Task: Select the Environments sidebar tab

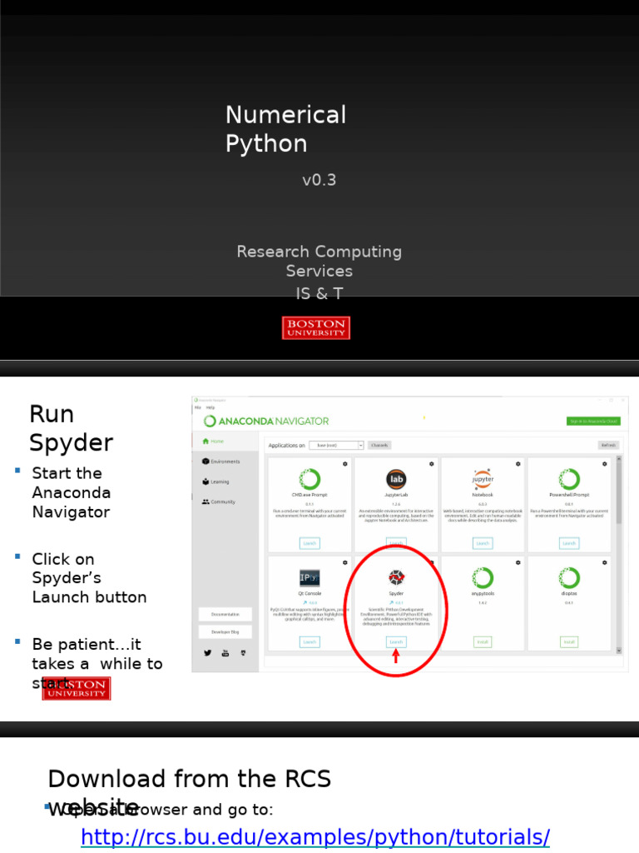Action: 225,461
